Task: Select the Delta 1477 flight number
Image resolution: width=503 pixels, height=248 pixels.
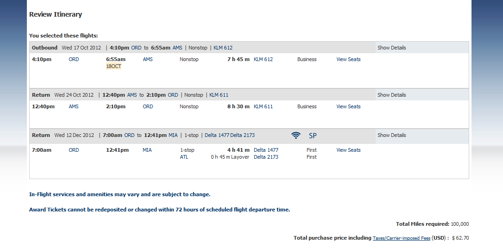Action: (266, 150)
